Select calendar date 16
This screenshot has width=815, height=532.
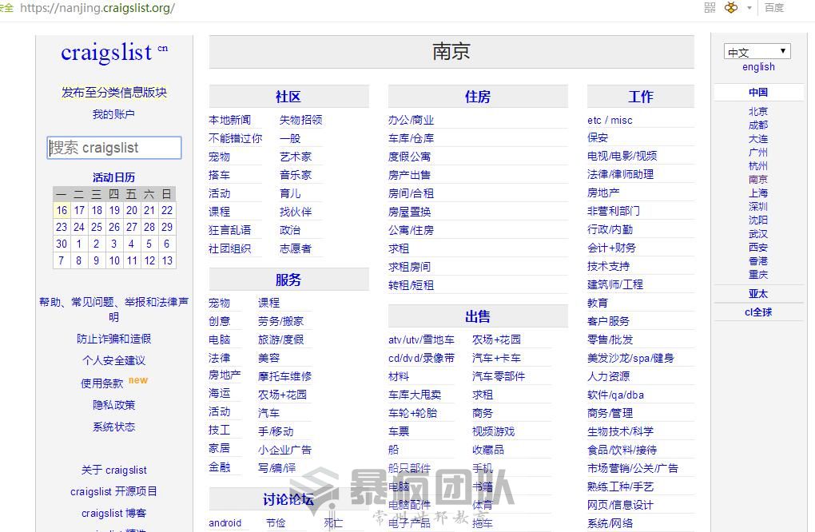(x=62, y=210)
